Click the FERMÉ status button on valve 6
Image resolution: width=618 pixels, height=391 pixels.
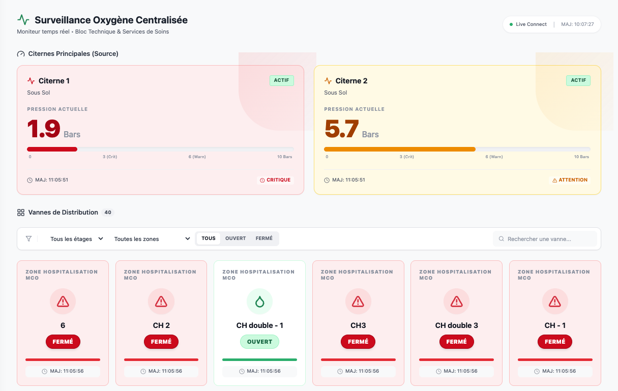tap(63, 342)
